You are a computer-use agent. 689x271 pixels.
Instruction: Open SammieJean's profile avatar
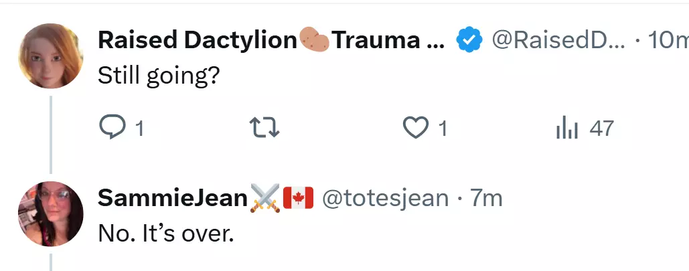(50, 213)
